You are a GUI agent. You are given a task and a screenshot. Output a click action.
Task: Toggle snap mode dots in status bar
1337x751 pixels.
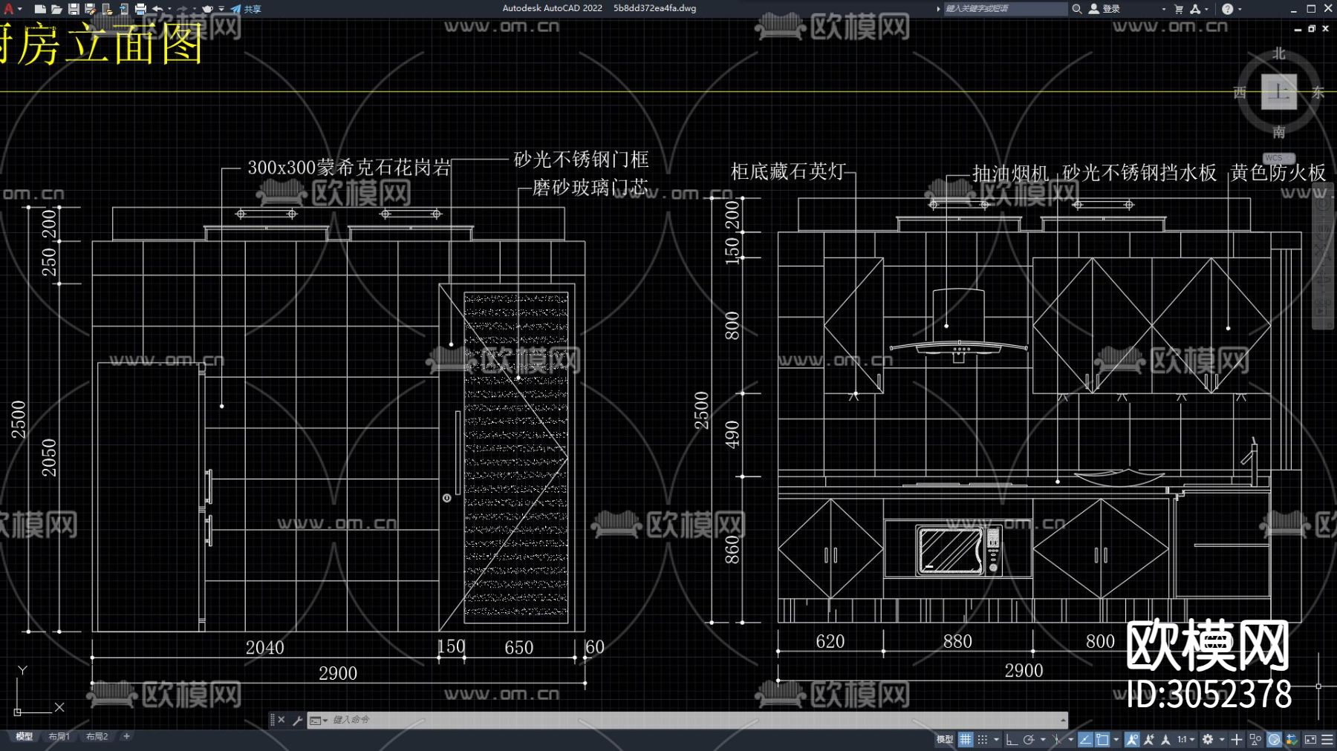click(x=983, y=739)
